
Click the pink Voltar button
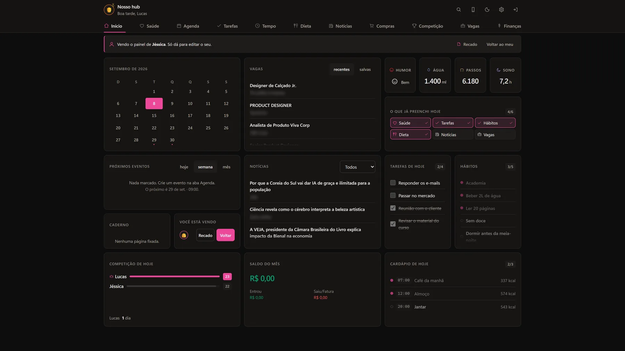click(x=225, y=235)
